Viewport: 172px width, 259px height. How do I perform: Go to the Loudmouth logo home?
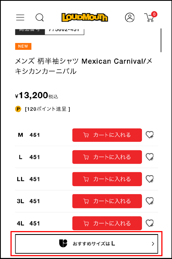click(x=85, y=18)
